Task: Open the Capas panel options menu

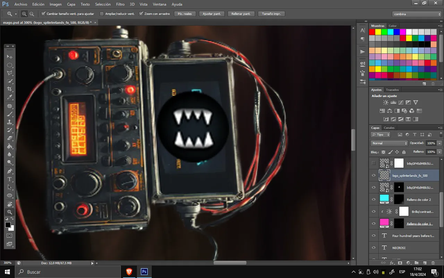Action: tap(441, 128)
